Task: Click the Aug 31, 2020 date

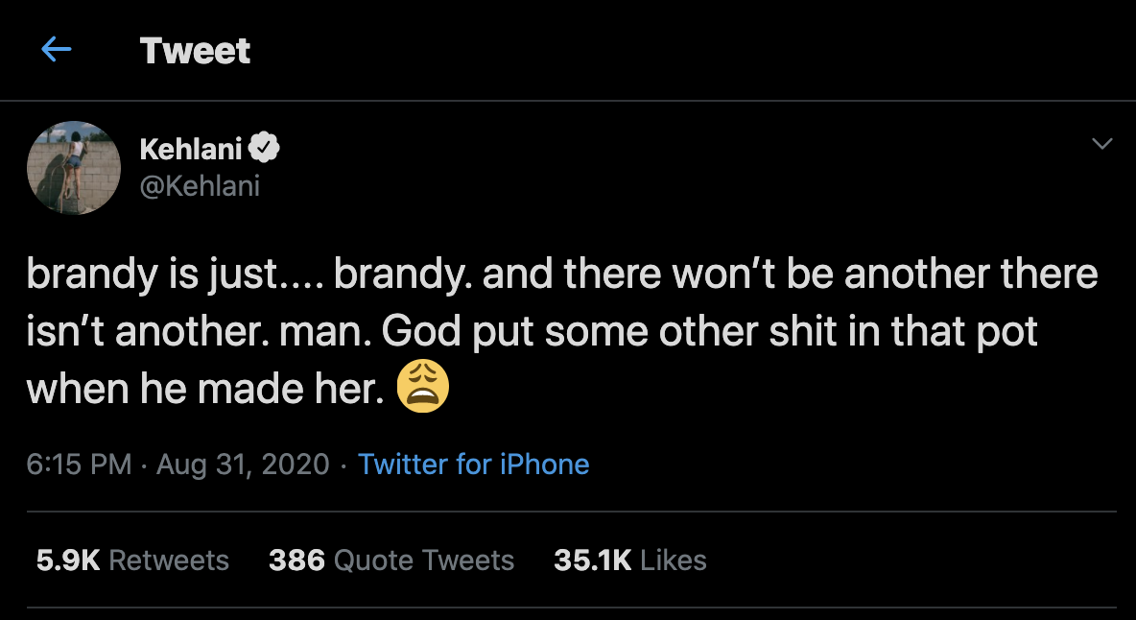Action: click(x=243, y=465)
